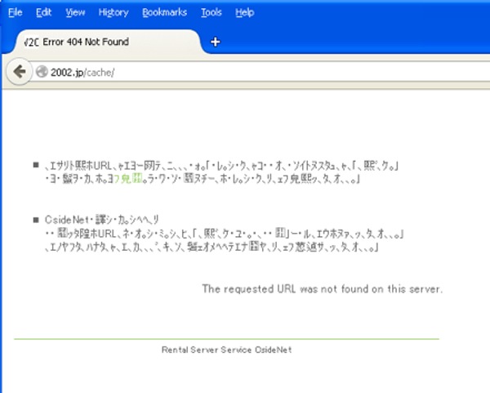Open the History menu

(114, 12)
